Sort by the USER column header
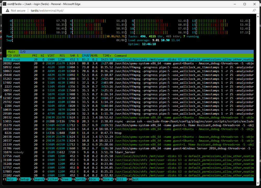261x188 pixels. point(17,56)
